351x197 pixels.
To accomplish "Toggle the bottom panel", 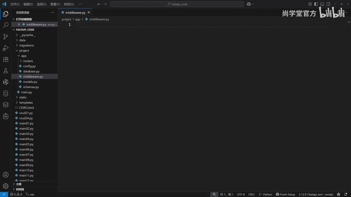I will [x=322, y=4].
